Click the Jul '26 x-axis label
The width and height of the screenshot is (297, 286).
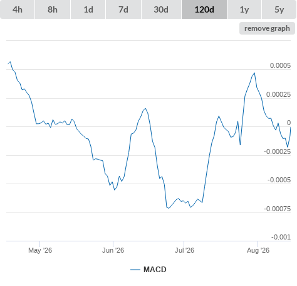pos(184,250)
